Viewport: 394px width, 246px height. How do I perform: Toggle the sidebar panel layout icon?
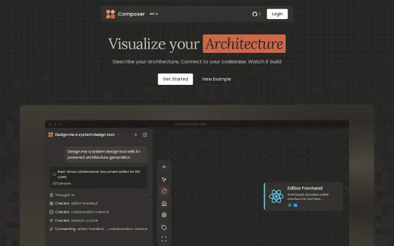145,135
